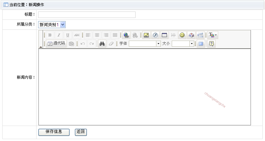Insert a table using the table icon
The width and height of the screenshot is (265, 141).
click(x=164, y=35)
